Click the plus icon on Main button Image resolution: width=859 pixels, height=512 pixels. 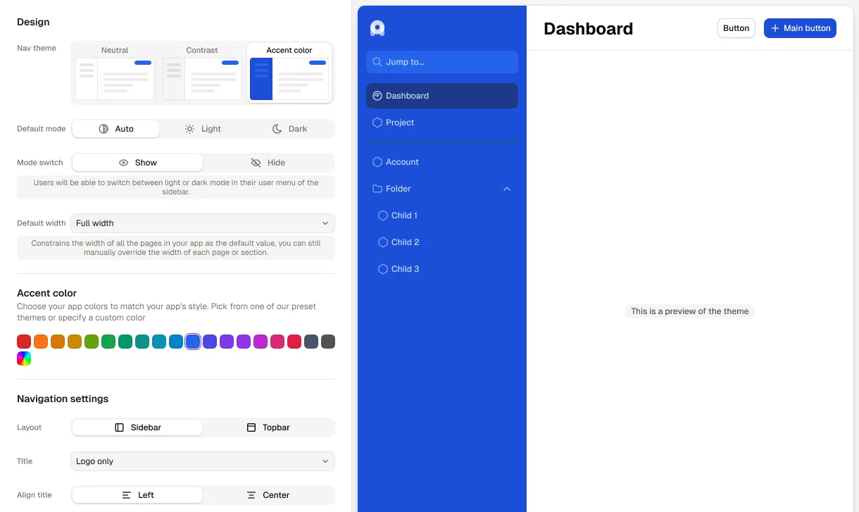coord(775,28)
